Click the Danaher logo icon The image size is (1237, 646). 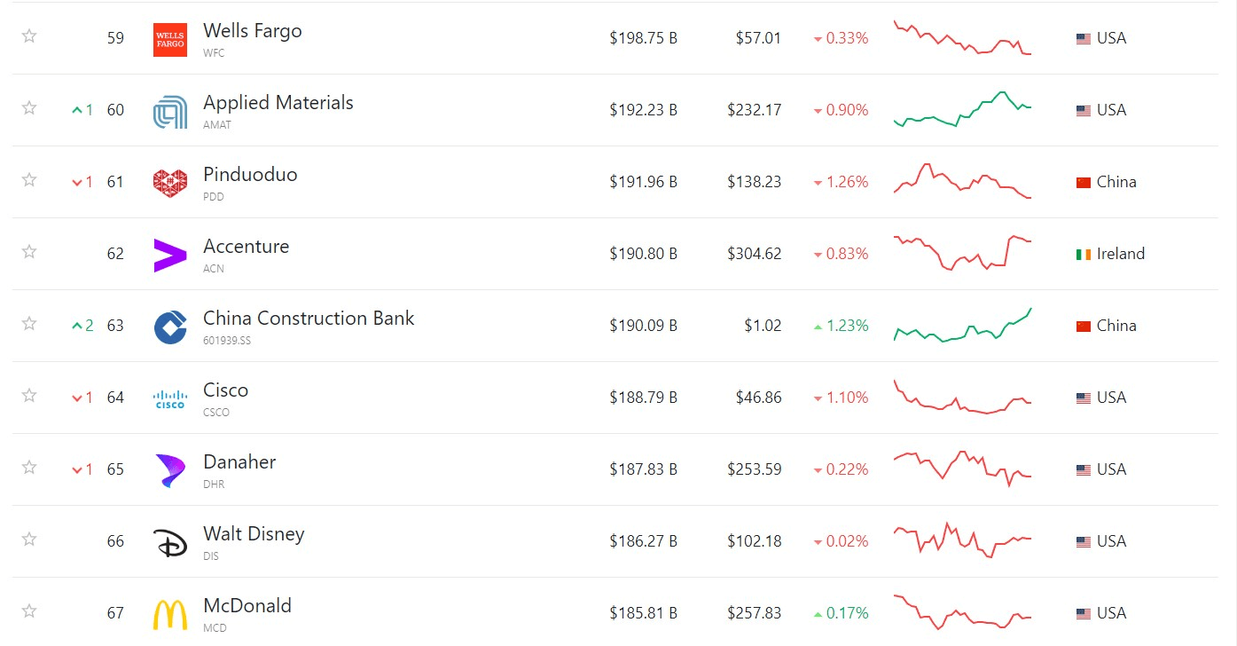pos(170,470)
